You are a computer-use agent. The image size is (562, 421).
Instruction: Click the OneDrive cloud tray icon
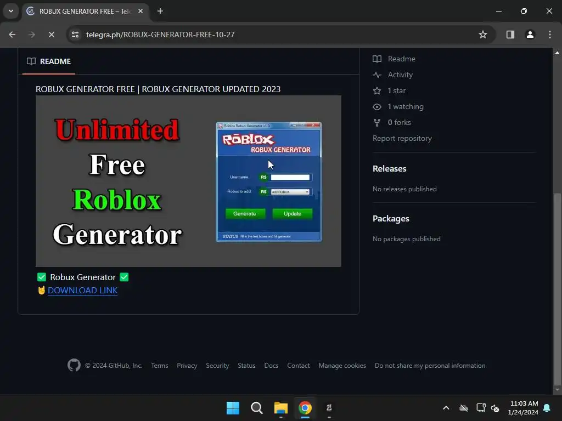(x=464, y=408)
